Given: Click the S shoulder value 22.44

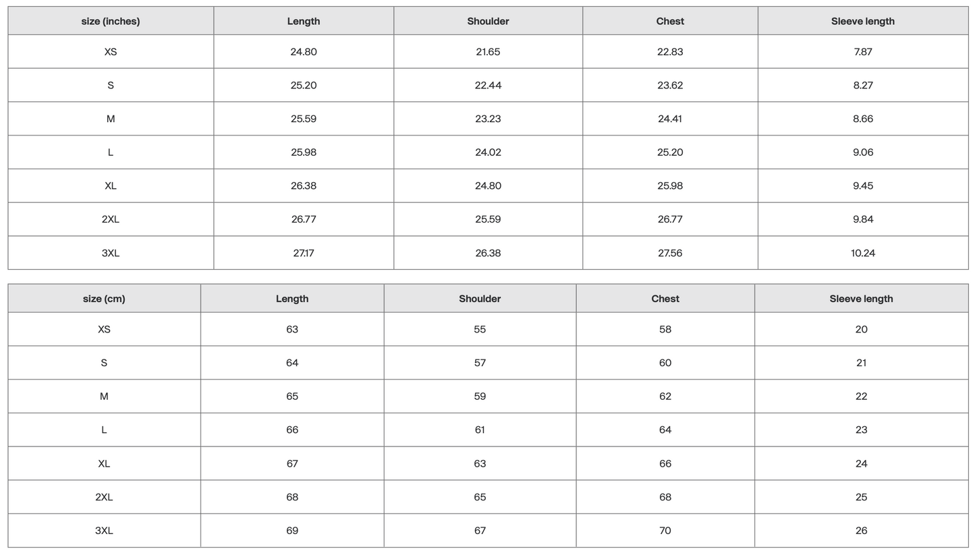Looking at the screenshot, I should coord(488,86).
